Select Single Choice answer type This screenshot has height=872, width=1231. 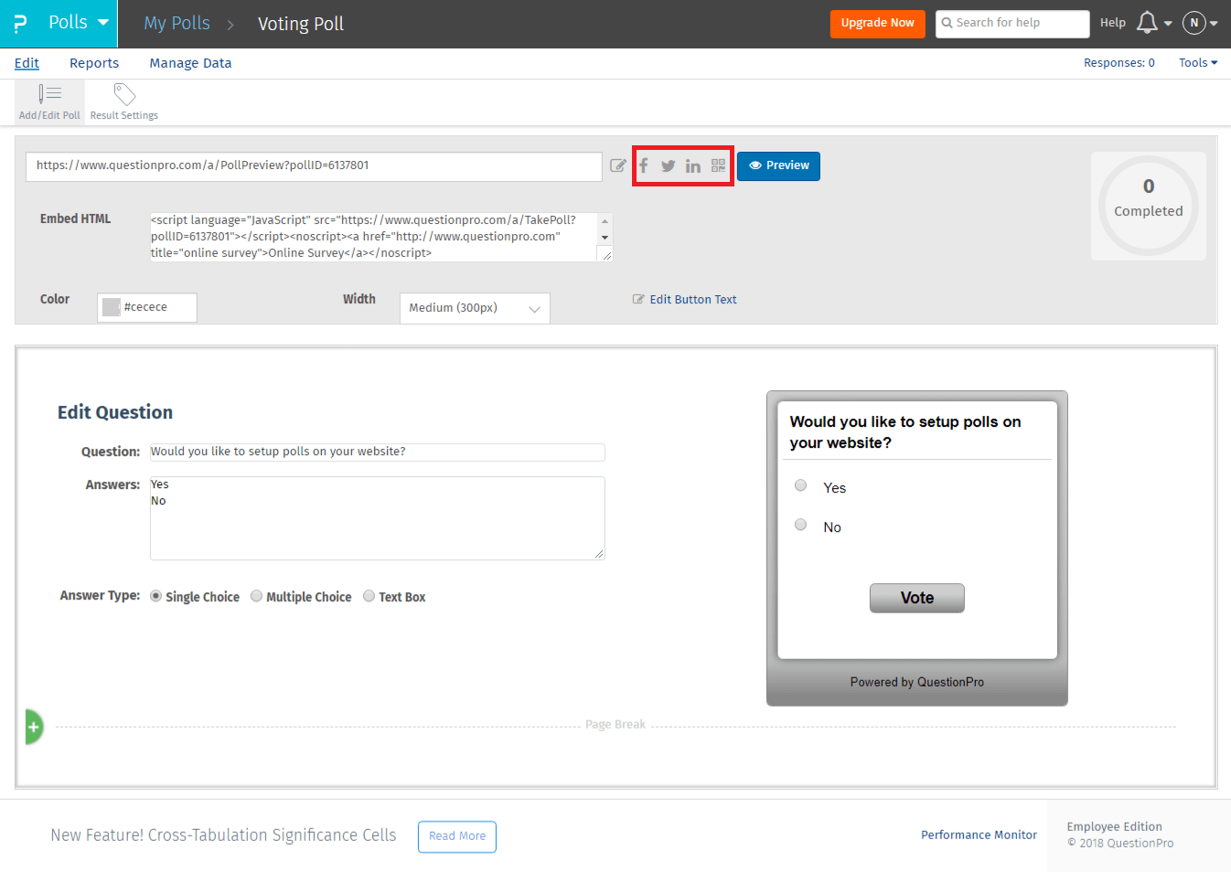[156, 597]
